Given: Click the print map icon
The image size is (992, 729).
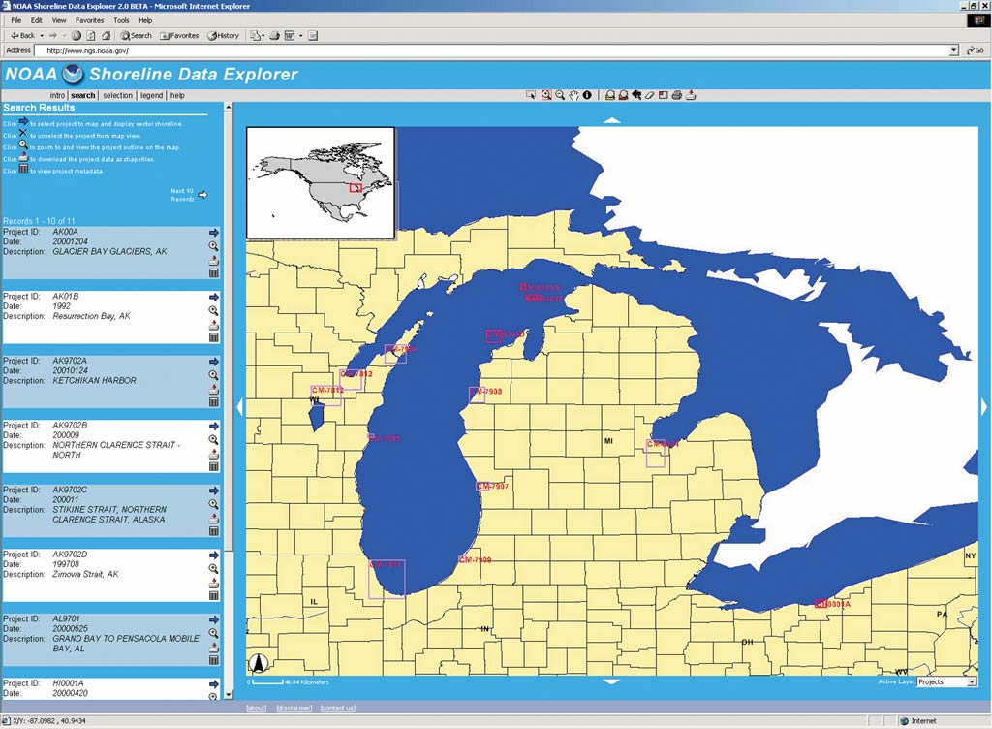Looking at the screenshot, I should coord(677,95).
